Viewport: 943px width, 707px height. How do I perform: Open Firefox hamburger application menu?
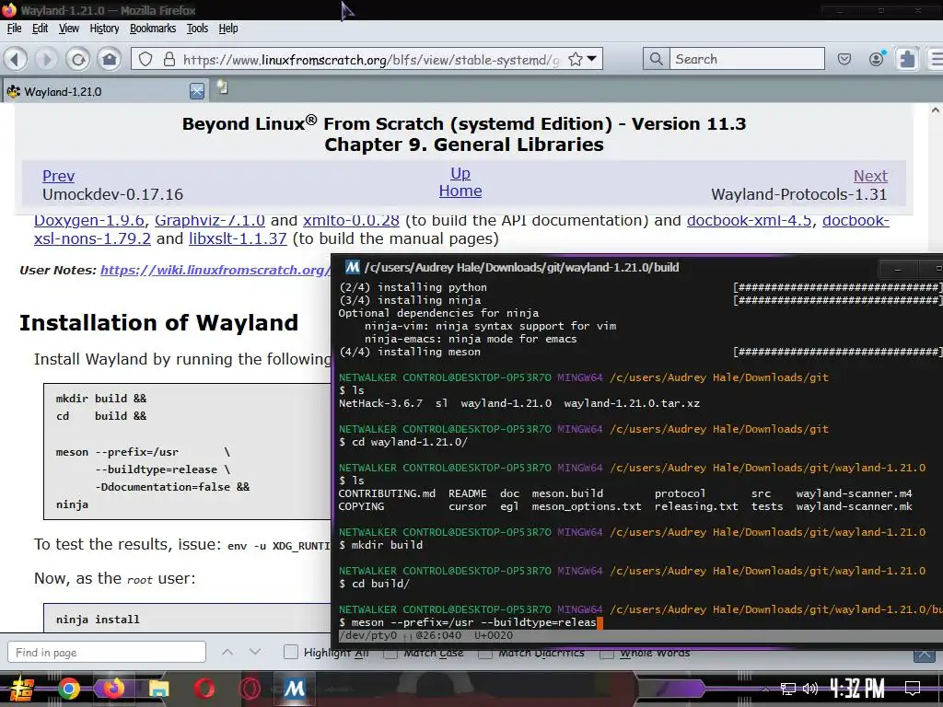pyautogui.click(x=937, y=59)
